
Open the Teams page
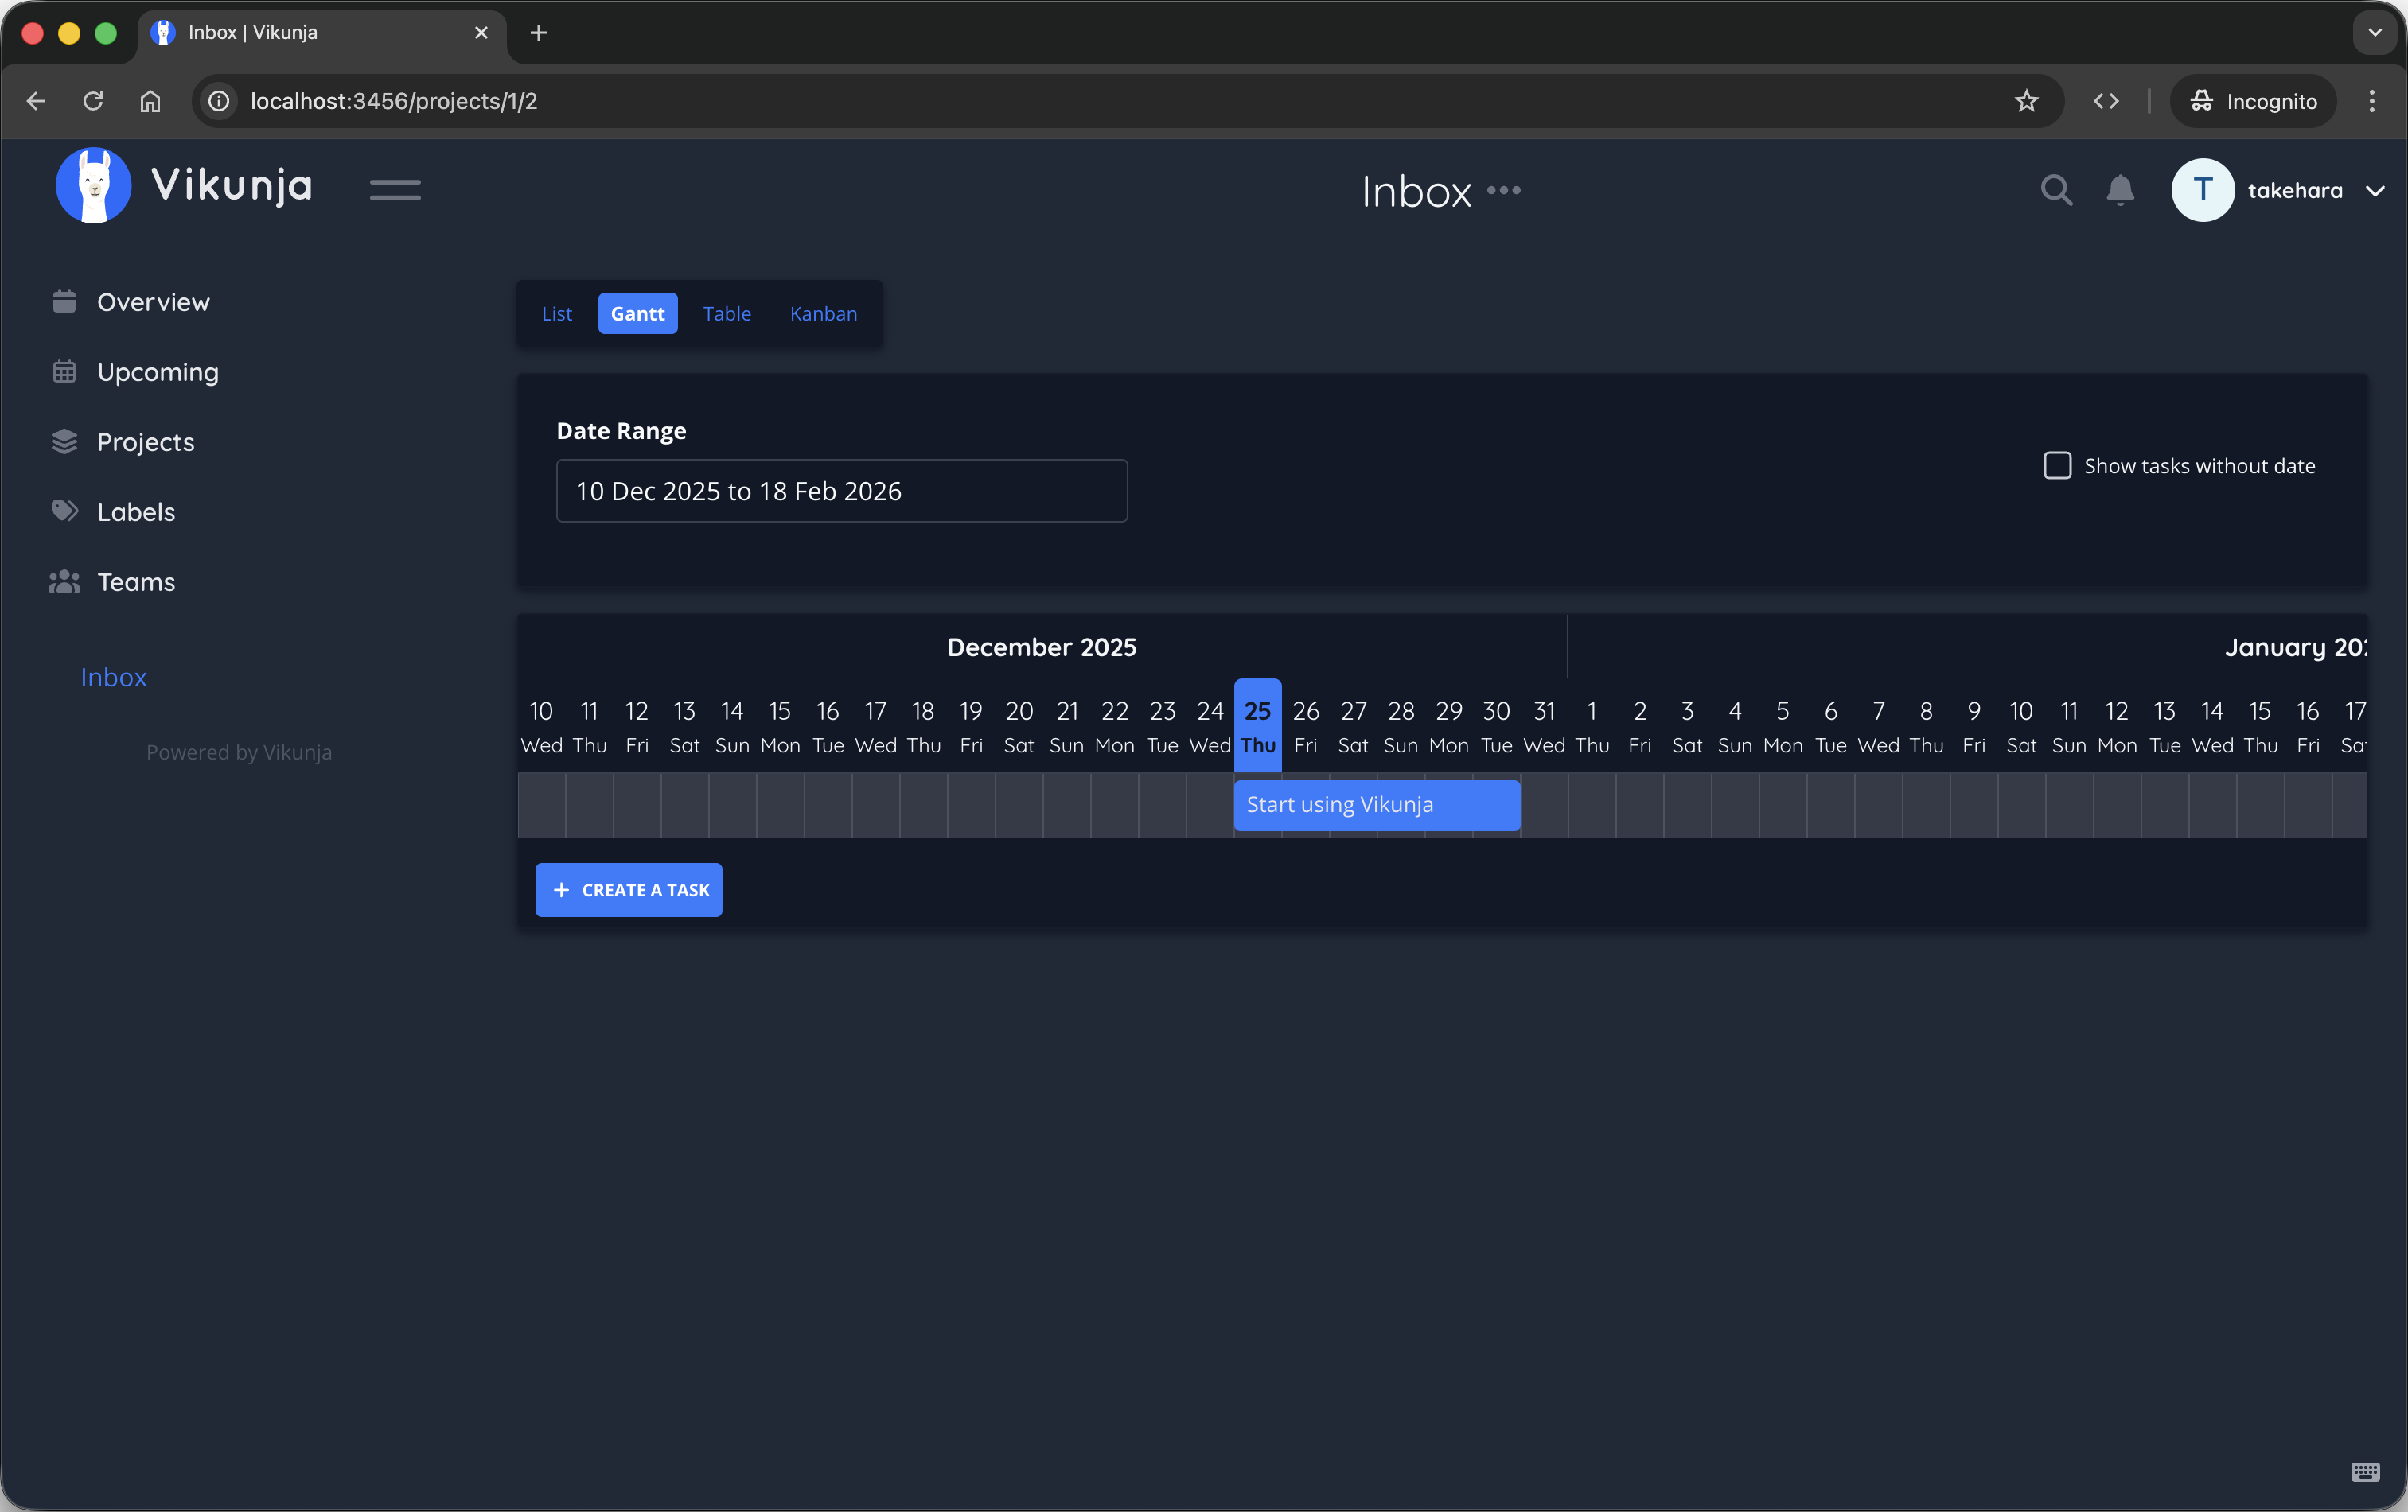coord(135,581)
